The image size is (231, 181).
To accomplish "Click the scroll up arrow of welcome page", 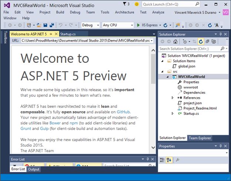I will point(153,51).
